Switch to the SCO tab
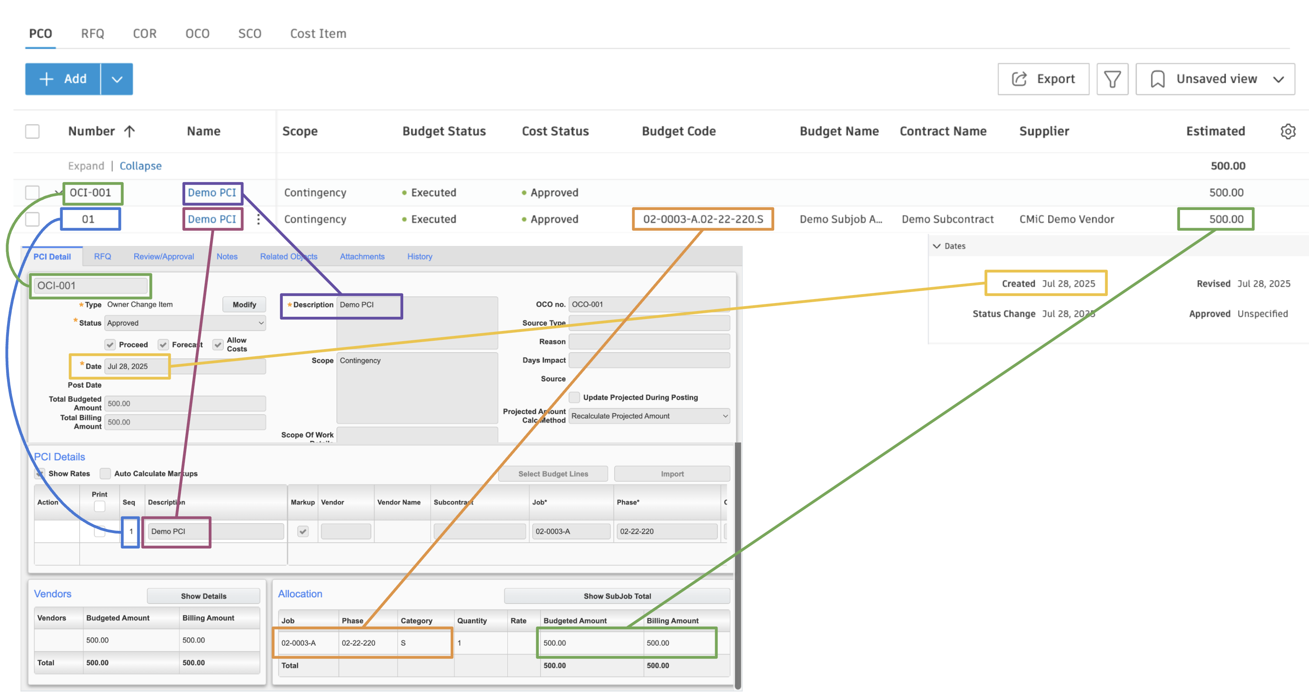Screen dimensions: 1309x693 pyautogui.click(x=249, y=34)
